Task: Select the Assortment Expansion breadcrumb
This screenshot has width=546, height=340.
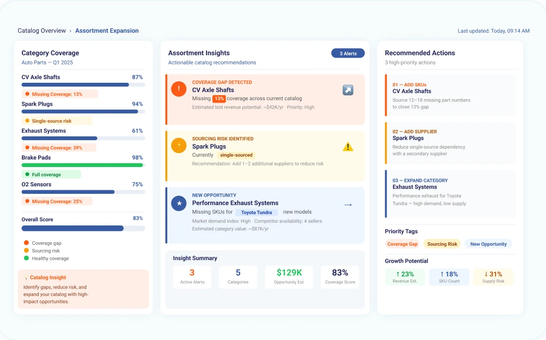Action: [107, 31]
